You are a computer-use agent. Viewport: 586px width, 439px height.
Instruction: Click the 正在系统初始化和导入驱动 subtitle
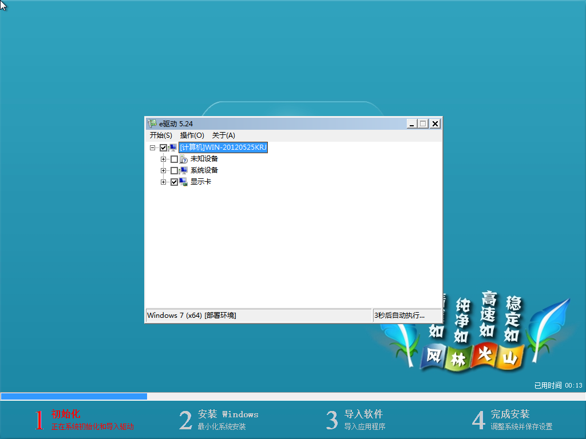coord(92,426)
